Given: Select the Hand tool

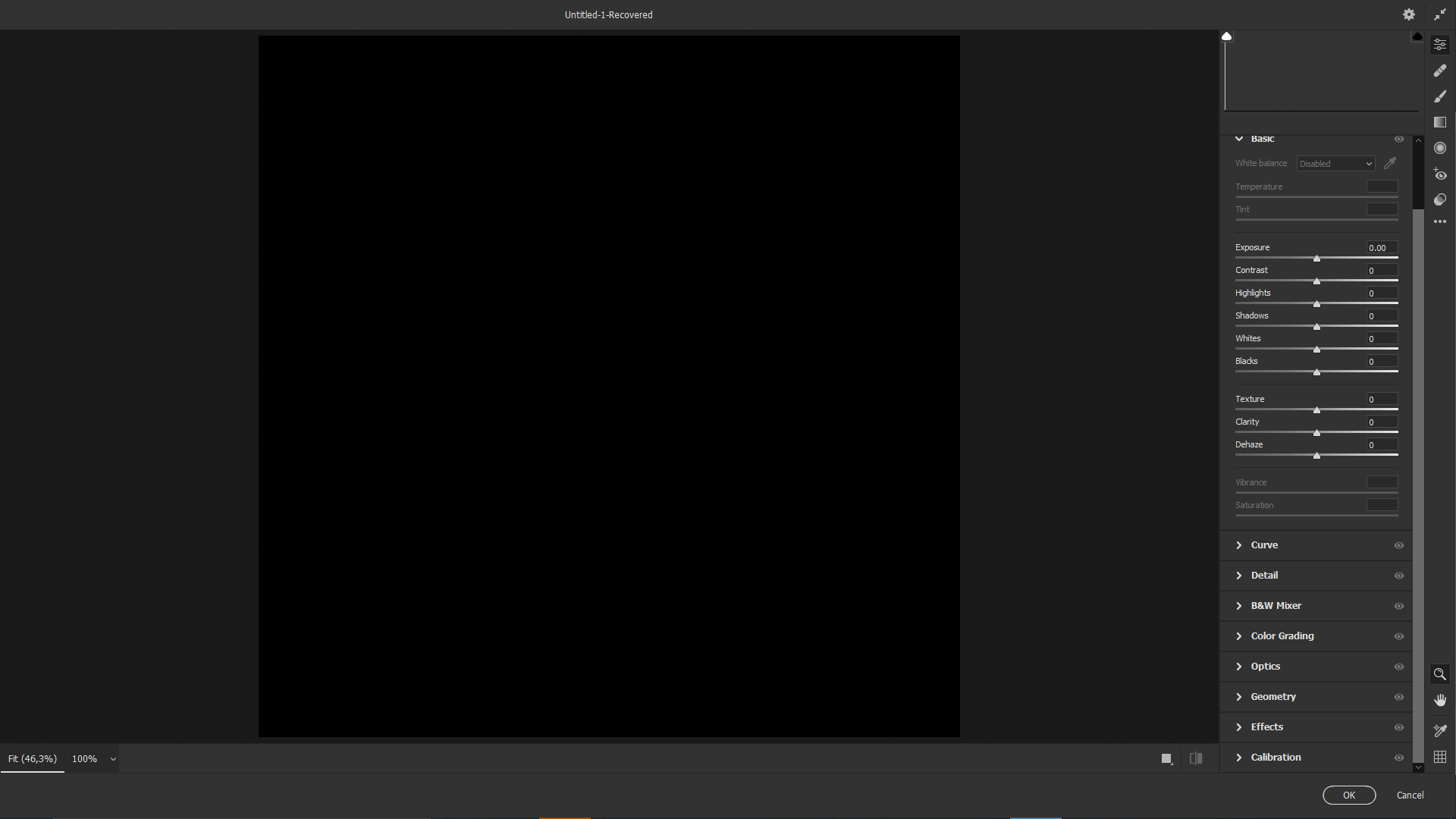Looking at the screenshot, I should coord(1439,699).
